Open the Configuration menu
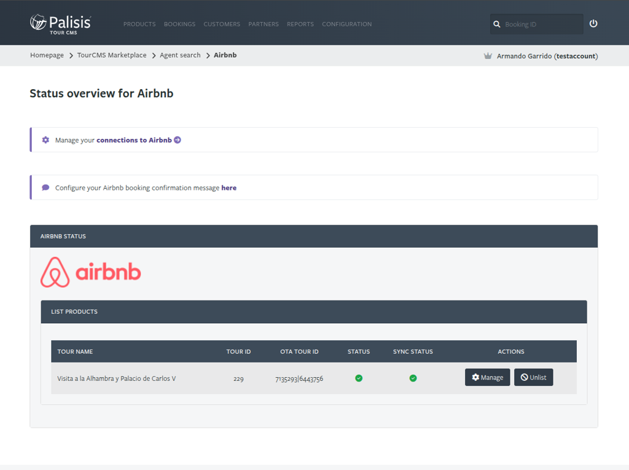Image resolution: width=629 pixels, height=470 pixels. pos(347,24)
